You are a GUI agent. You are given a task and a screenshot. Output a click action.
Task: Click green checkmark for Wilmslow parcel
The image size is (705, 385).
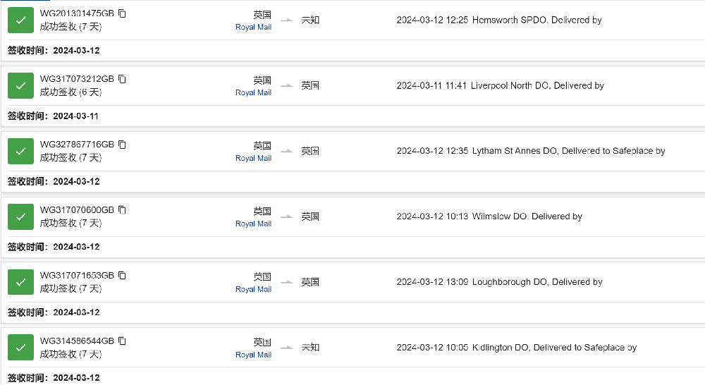(x=20, y=216)
